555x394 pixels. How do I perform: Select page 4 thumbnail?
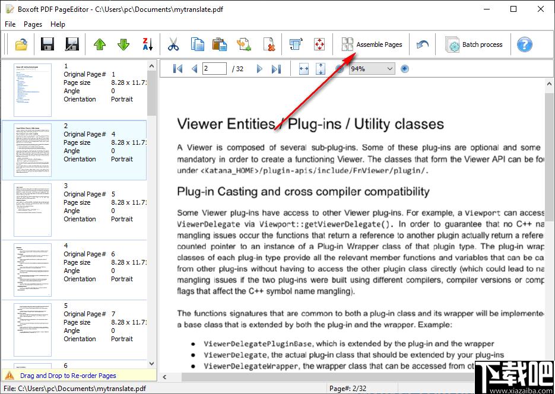(x=33, y=270)
